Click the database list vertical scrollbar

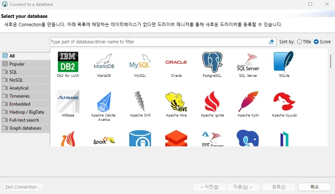[x=331, y=61]
